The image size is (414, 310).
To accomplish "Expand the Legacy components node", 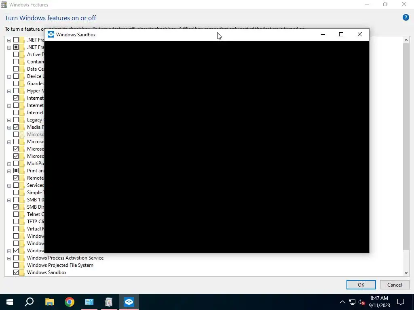I will (9, 120).
